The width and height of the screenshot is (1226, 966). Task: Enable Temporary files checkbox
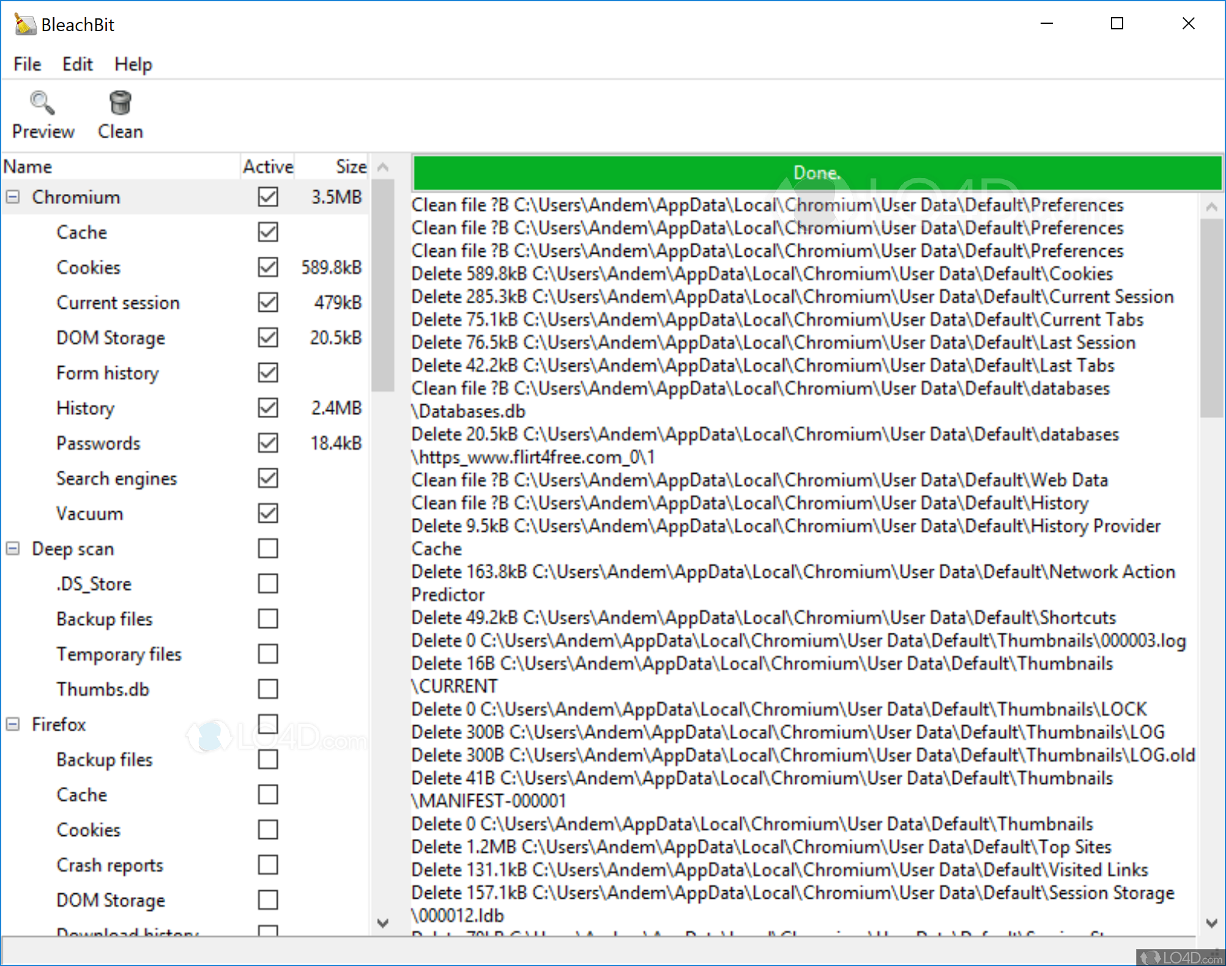tap(268, 654)
